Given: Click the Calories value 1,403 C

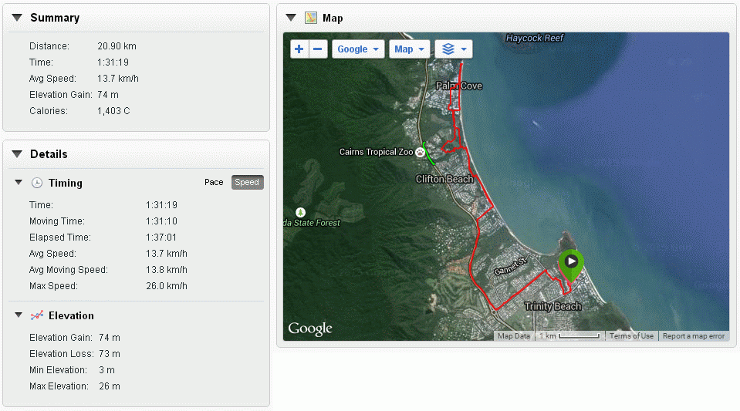Looking at the screenshot, I should tap(113, 111).
